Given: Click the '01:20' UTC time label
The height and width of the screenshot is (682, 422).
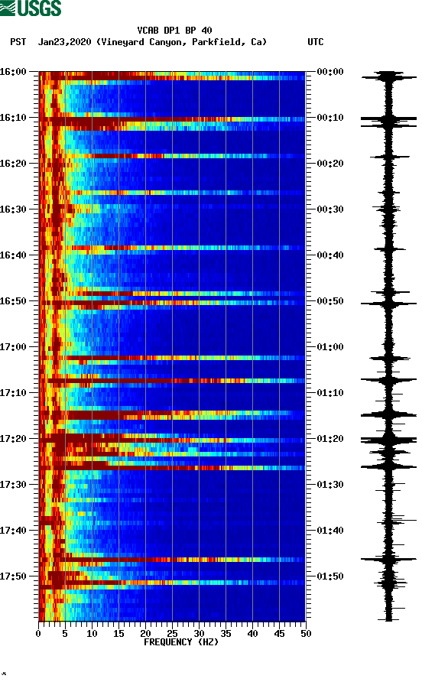Looking at the screenshot, I should click(330, 438).
